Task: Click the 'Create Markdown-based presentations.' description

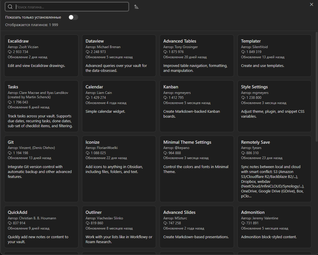Action: [x=196, y=237]
